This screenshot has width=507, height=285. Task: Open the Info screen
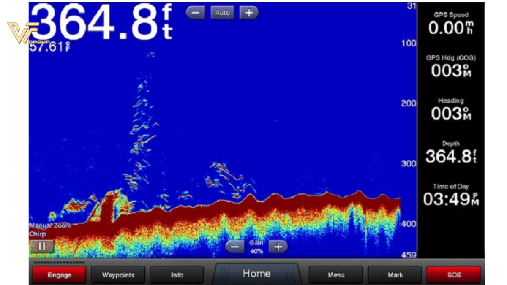point(177,275)
